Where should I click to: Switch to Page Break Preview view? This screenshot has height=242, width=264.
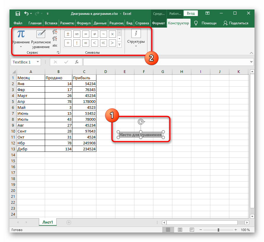192,230
